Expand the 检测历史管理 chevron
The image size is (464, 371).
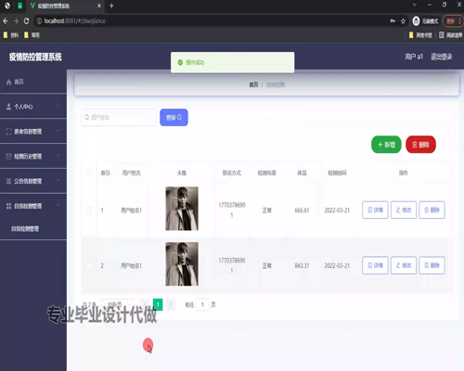coord(58,156)
